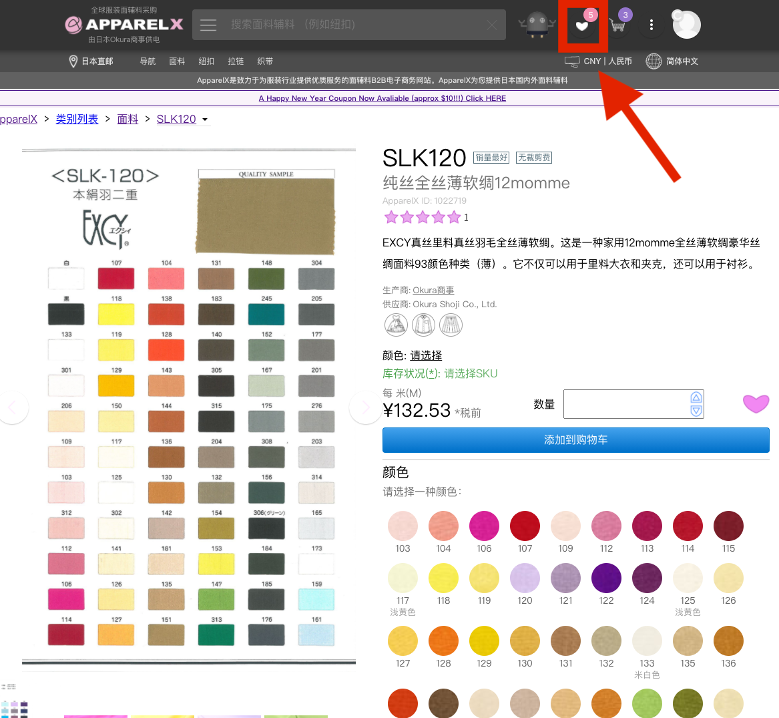Open the CNY currency selector
779x718 pixels.
[x=598, y=61]
